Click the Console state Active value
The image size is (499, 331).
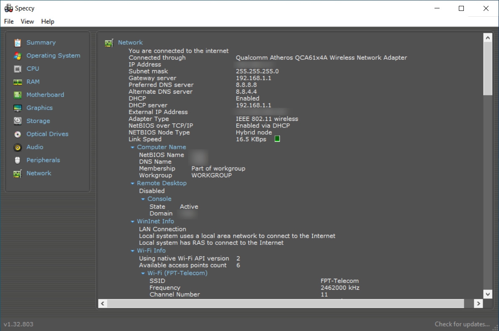pyautogui.click(x=189, y=207)
